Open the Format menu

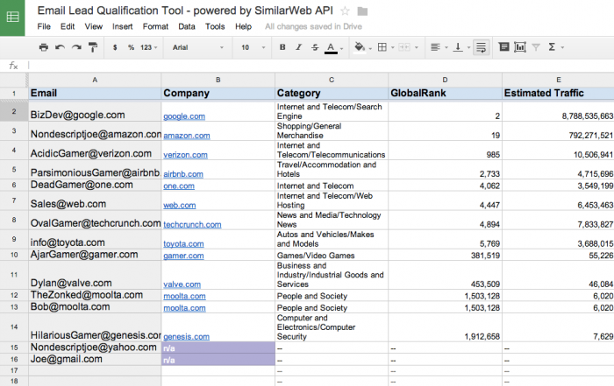point(155,26)
